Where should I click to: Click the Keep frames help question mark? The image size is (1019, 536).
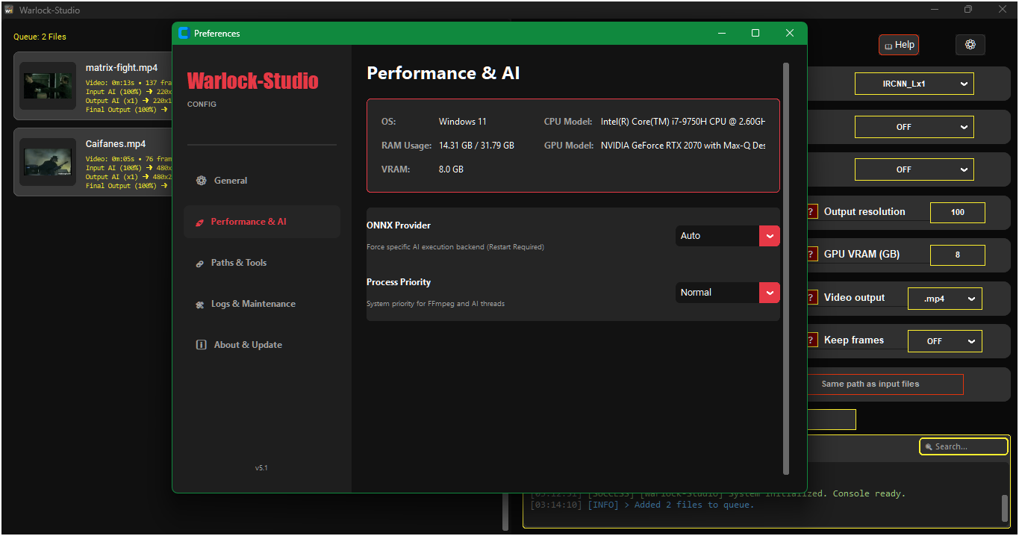811,340
